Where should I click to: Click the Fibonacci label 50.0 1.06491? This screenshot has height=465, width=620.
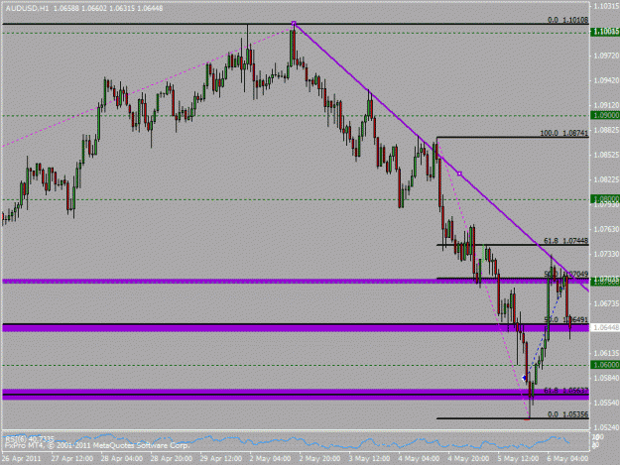pyautogui.click(x=566, y=319)
